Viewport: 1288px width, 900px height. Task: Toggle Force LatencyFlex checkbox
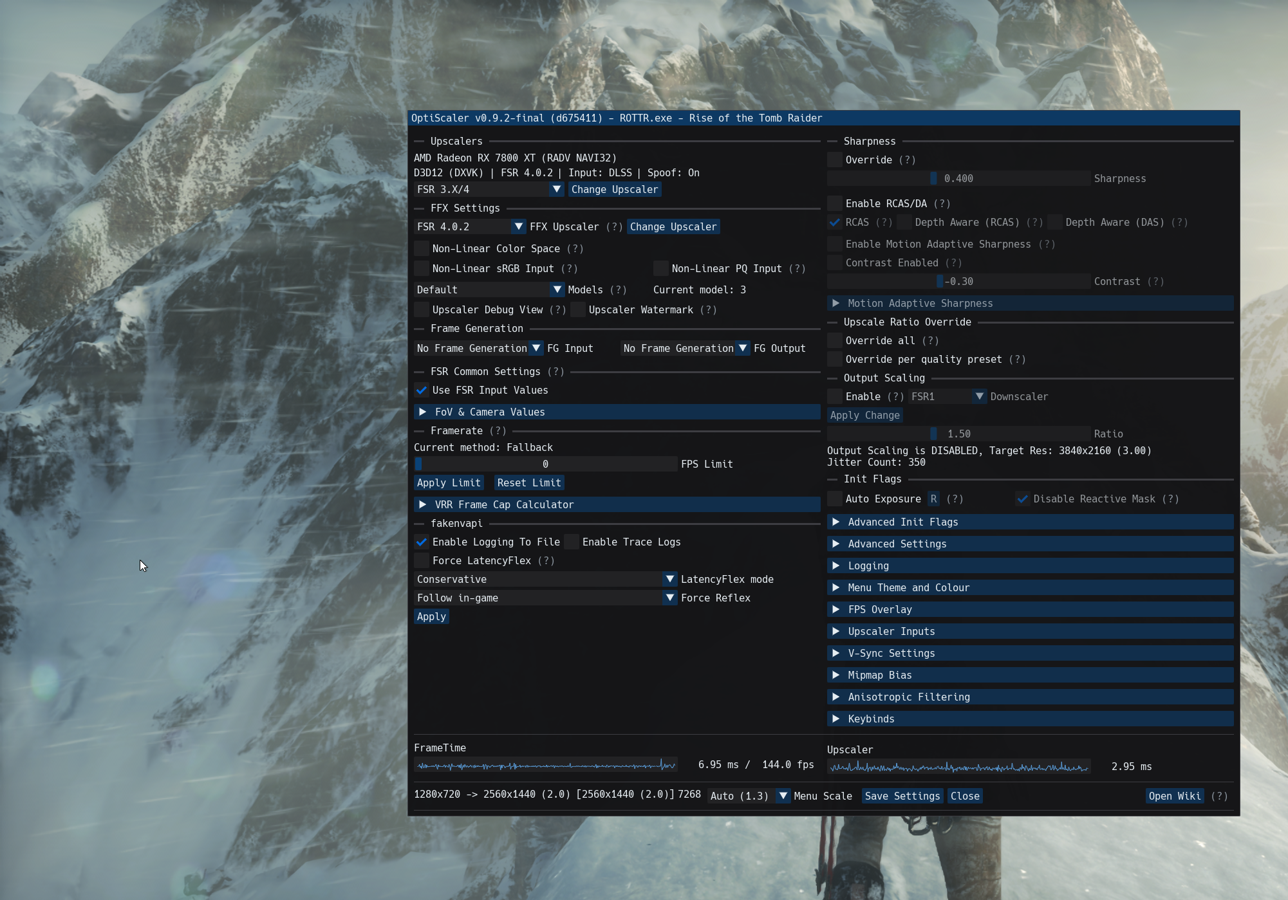coord(422,560)
